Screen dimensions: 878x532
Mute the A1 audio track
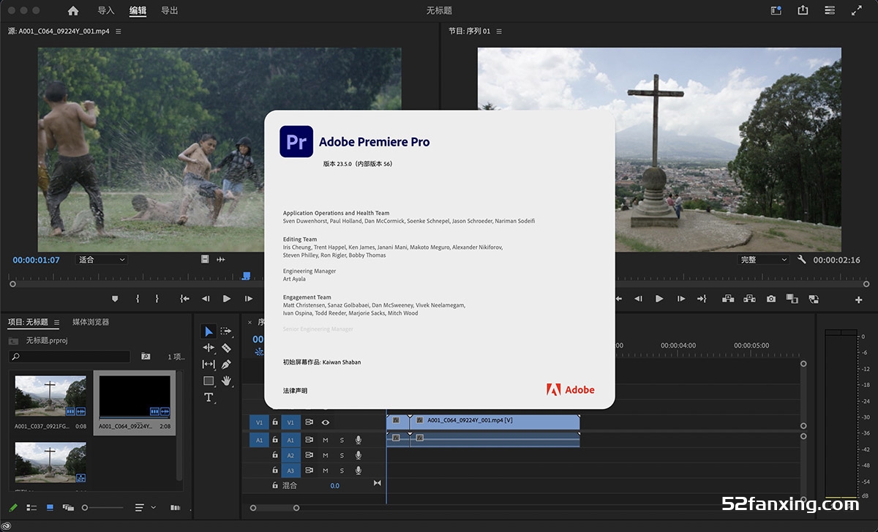[x=326, y=440]
